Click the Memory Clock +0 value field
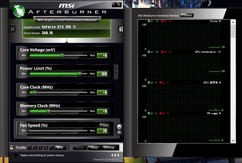This screenshot has width=242, height=163. [x=102, y=111]
